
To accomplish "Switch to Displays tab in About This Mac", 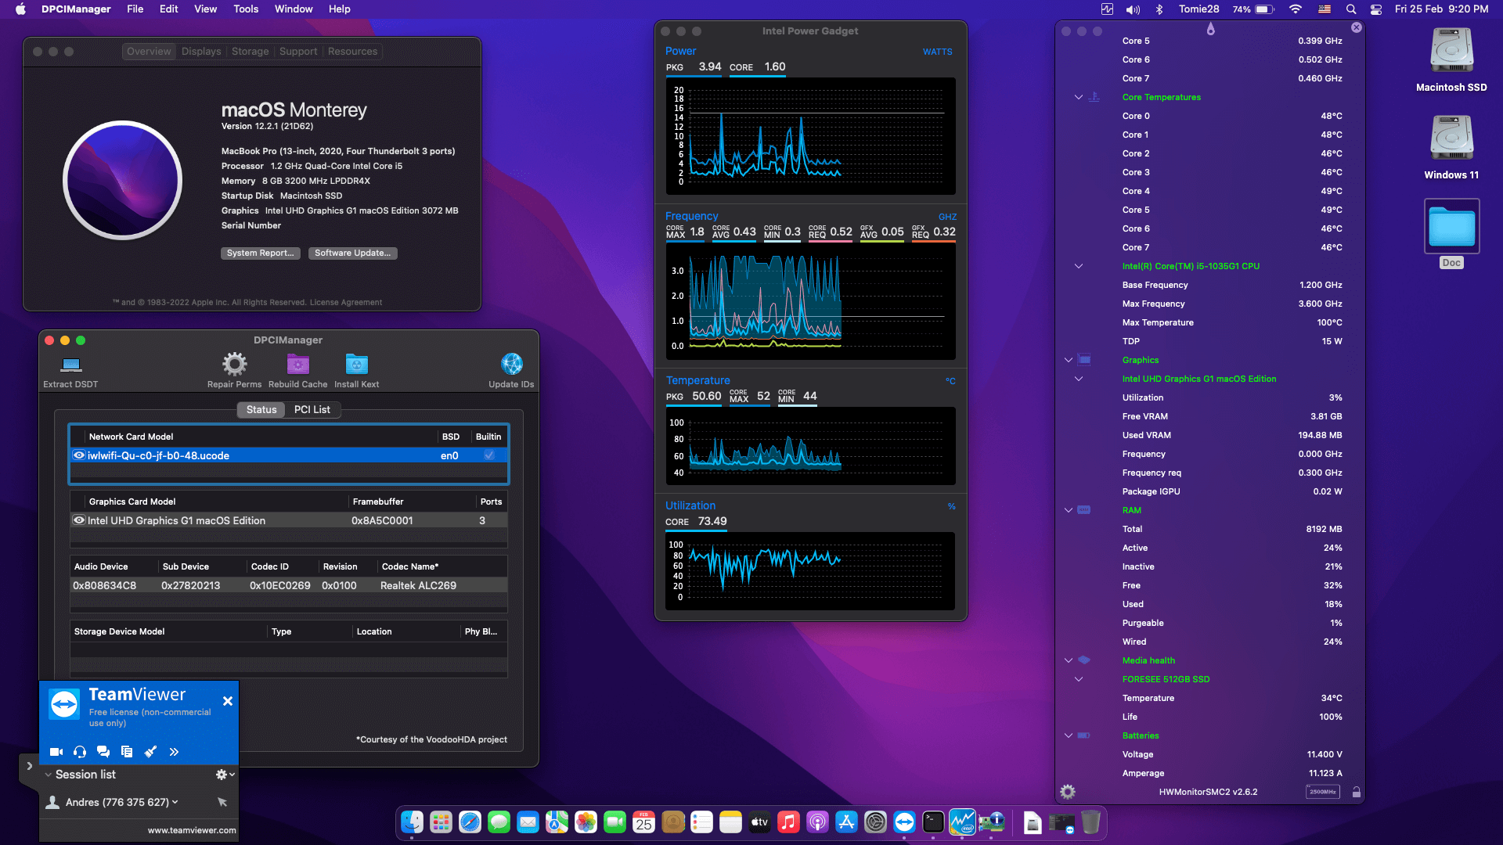I will [x=201, y=52].
